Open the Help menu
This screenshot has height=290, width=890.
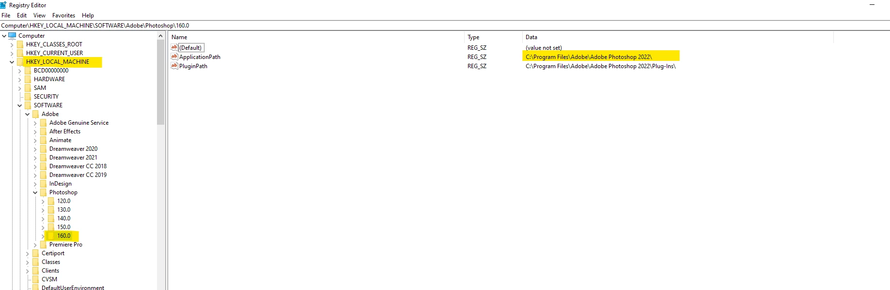coord(88,15)
